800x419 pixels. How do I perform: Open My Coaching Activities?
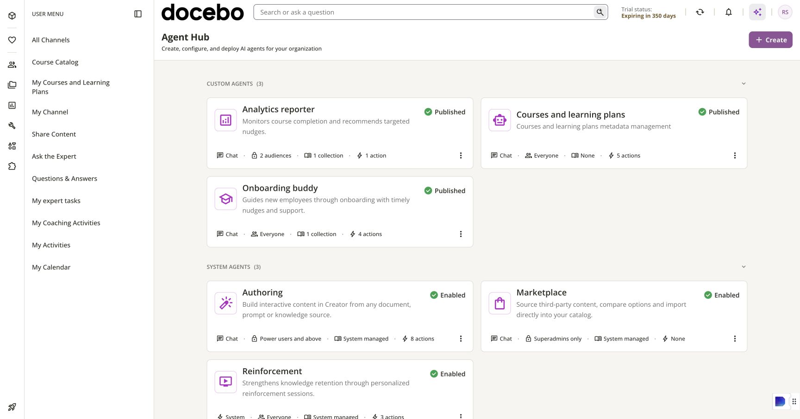(66, 223)
